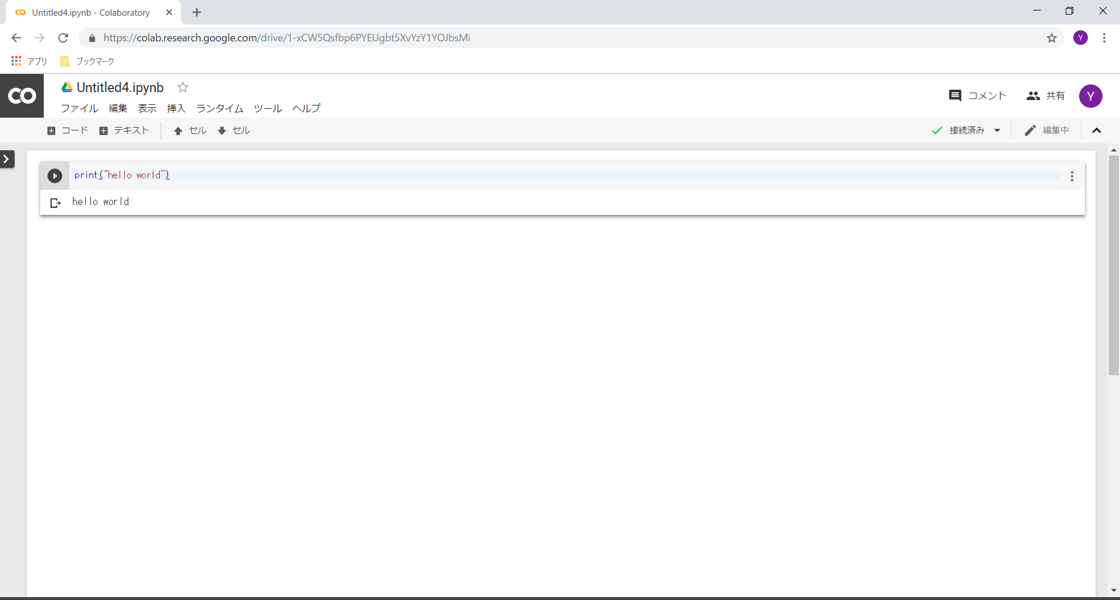Go back with the browser back arrow
This screenshot has width=1120, height=600.
click(x=16, y=38)
